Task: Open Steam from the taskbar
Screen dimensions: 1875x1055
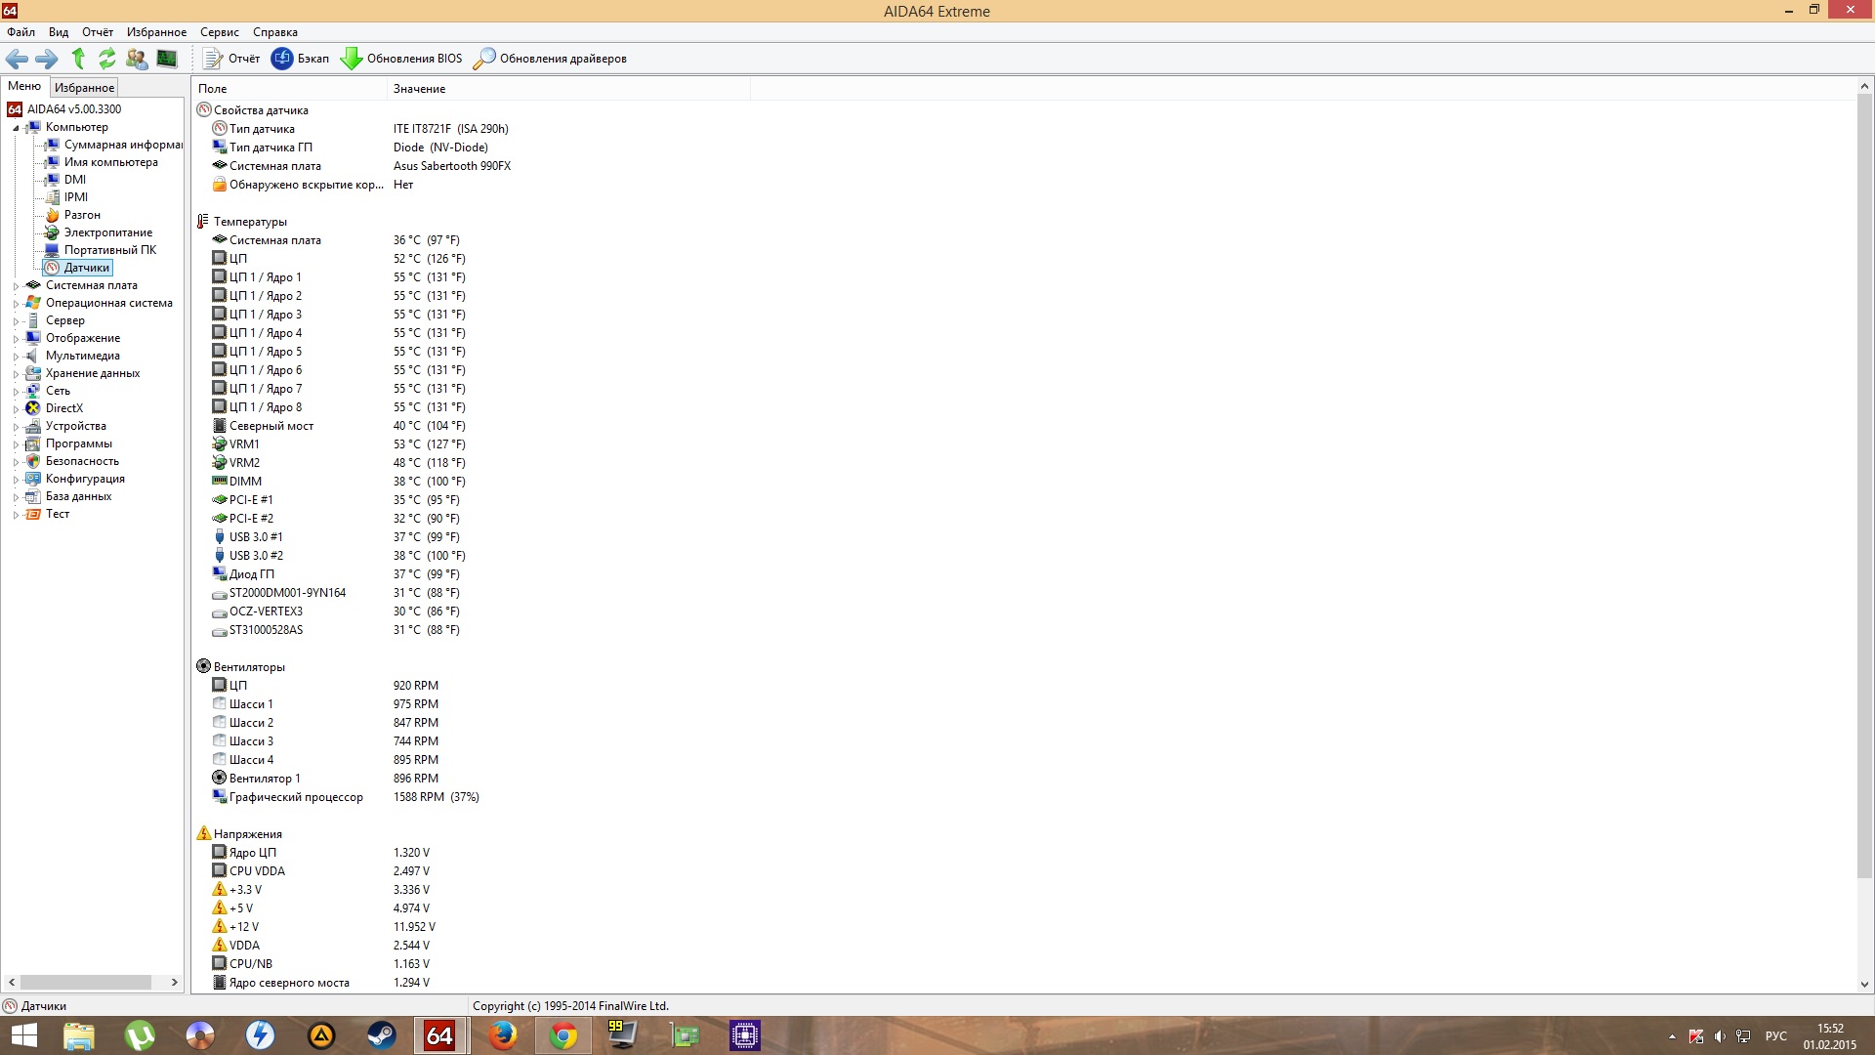Action: point(381,1035)
